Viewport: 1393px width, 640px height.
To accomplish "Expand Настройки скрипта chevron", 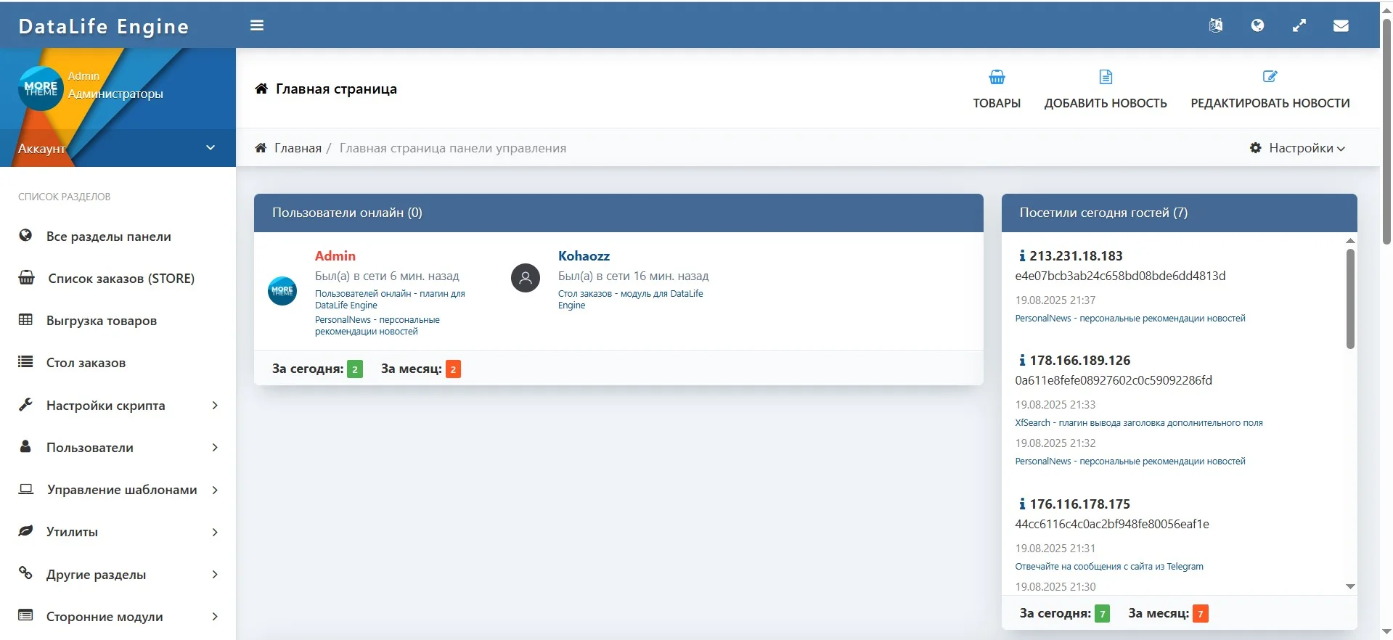I will (215, 405).
